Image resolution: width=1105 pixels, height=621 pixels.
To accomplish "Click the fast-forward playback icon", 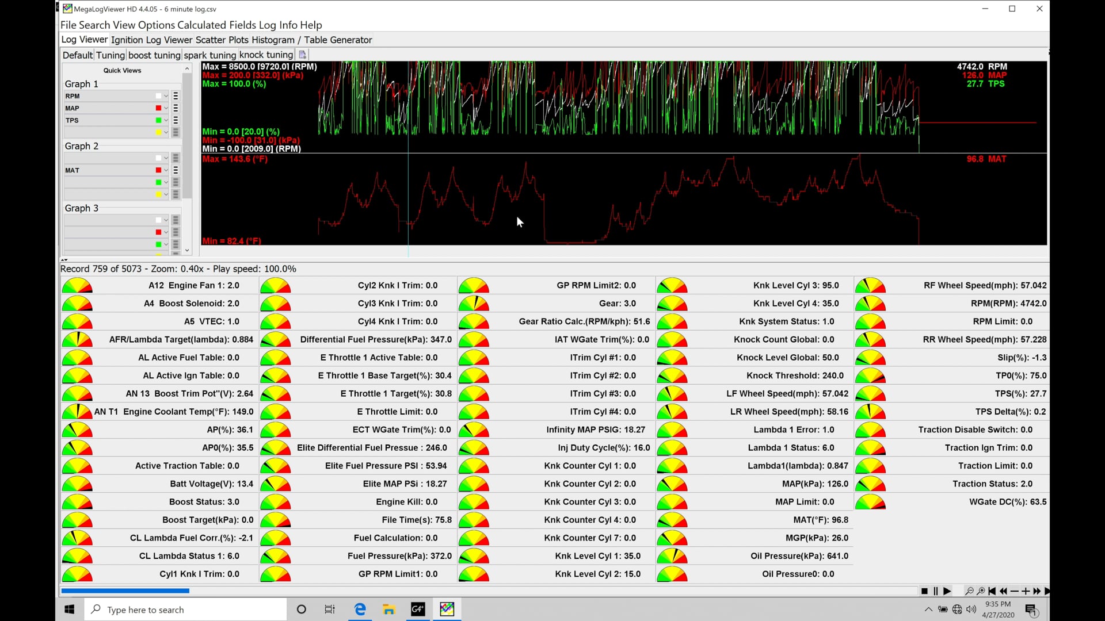I will (x=1037, y=591).
